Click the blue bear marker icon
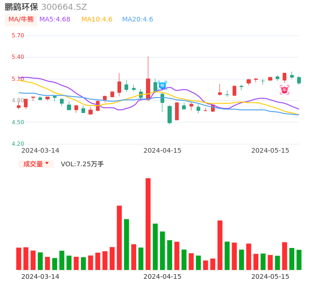 [x=162, y=85]
